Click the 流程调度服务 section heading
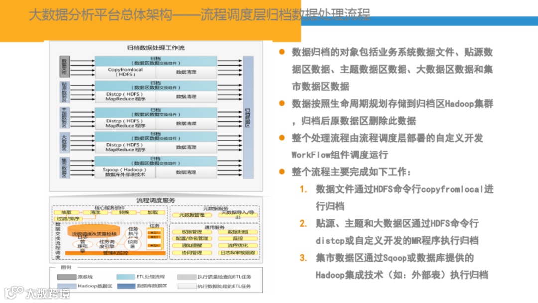Screen dimensions: 538x303 click(x=156, y=200)
